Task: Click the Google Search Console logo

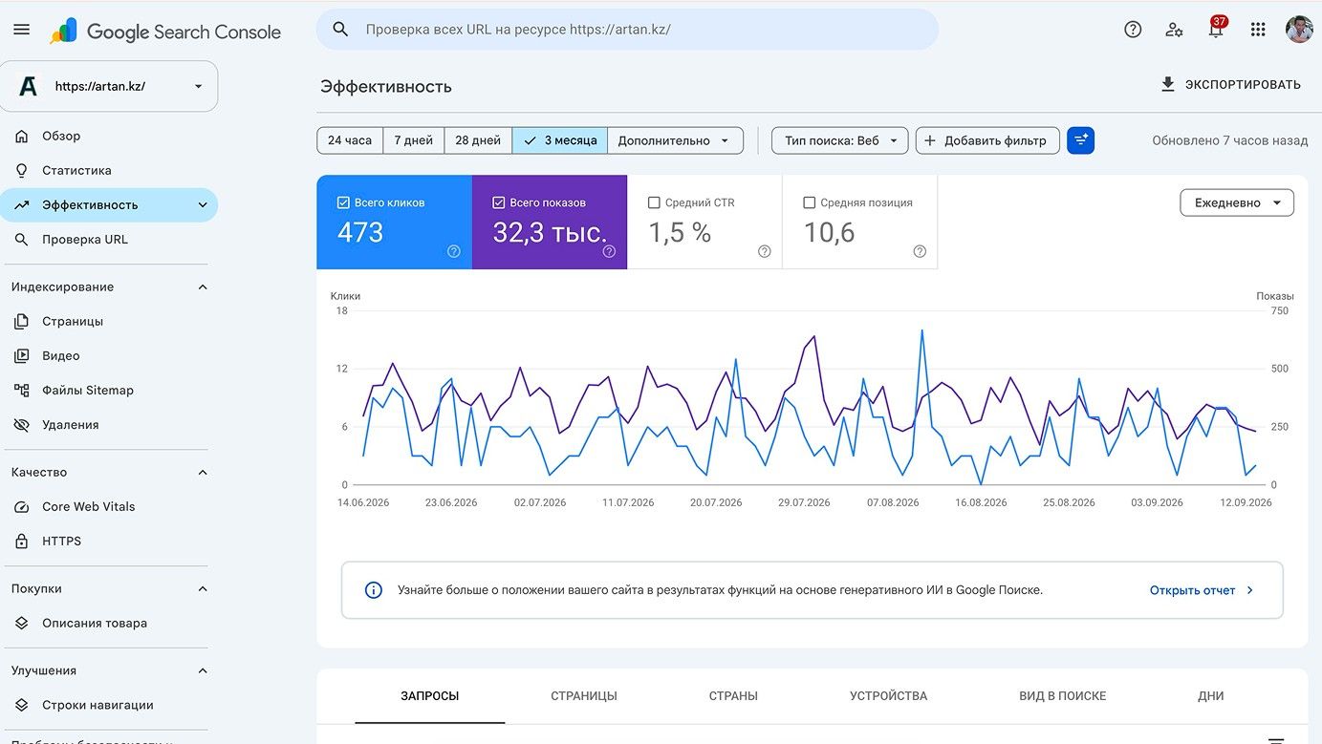Action: point(165,32)
